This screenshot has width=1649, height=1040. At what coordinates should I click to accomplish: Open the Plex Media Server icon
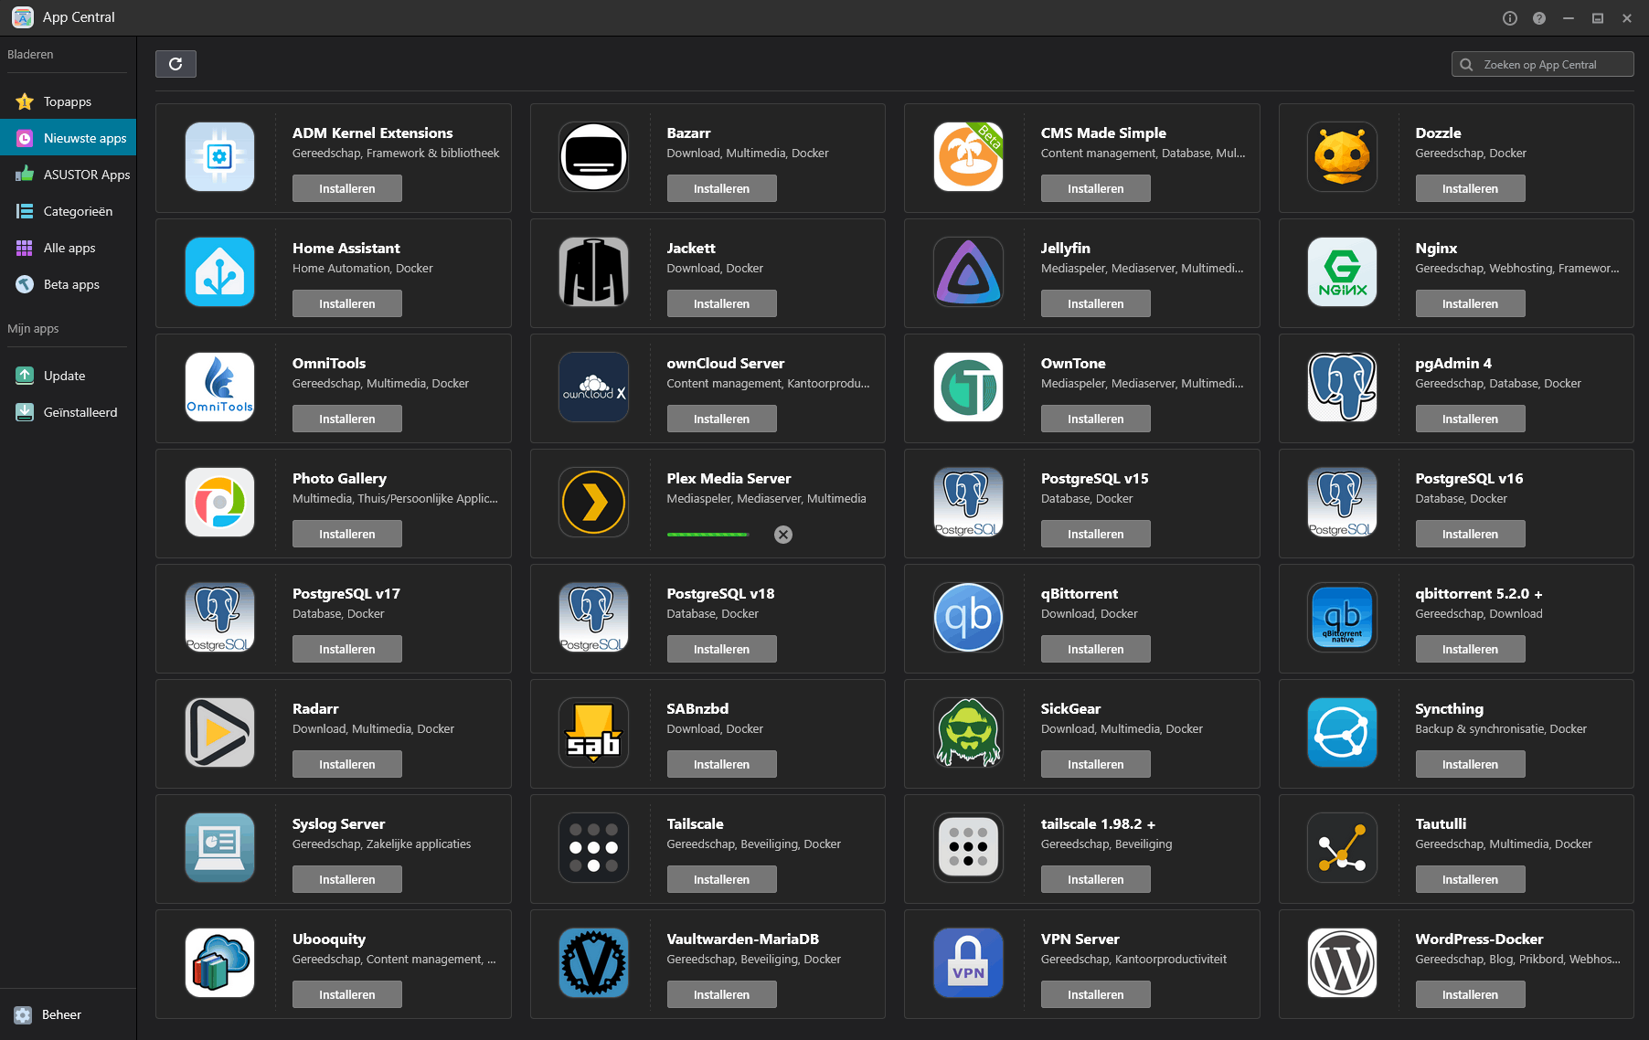click(593, 503)
